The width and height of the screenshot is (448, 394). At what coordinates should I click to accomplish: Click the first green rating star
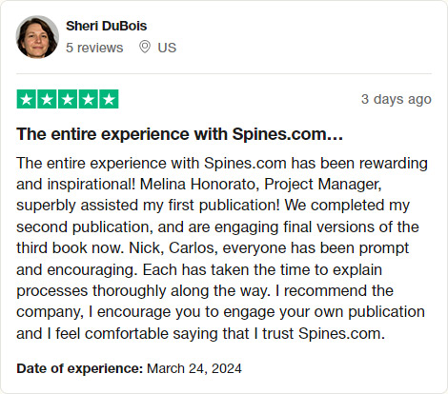coord(27,99)
